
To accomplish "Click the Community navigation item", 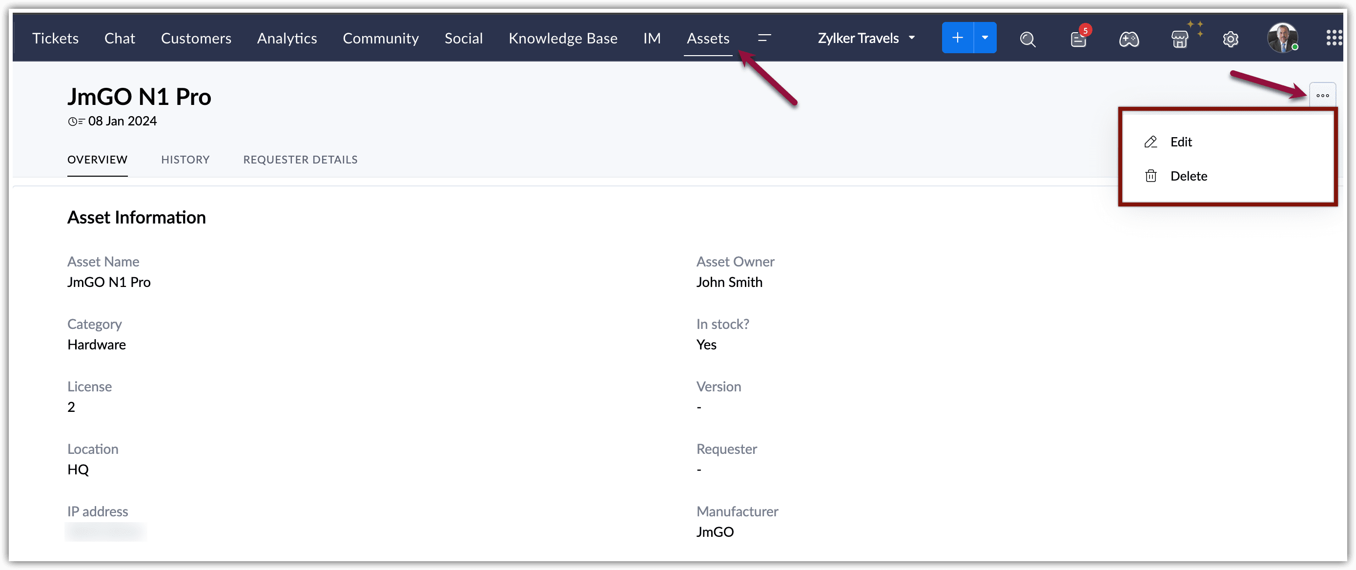I will [381, 39].
